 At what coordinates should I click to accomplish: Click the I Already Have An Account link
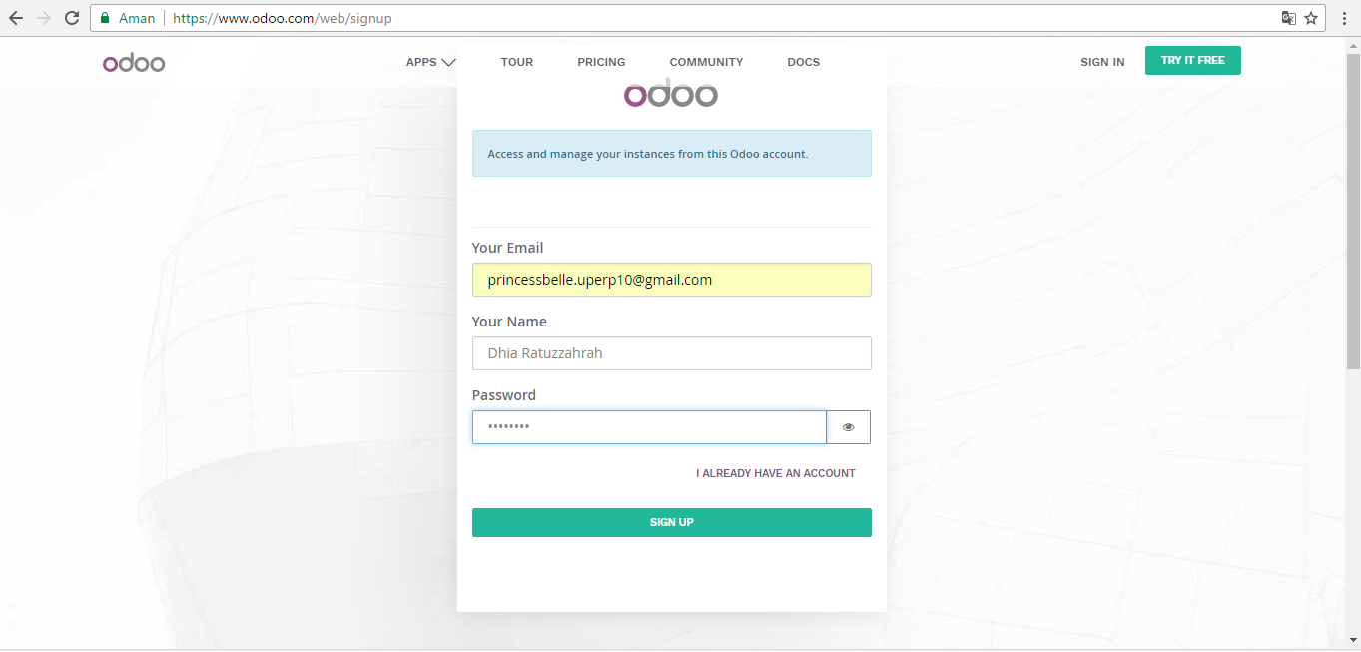775,473
